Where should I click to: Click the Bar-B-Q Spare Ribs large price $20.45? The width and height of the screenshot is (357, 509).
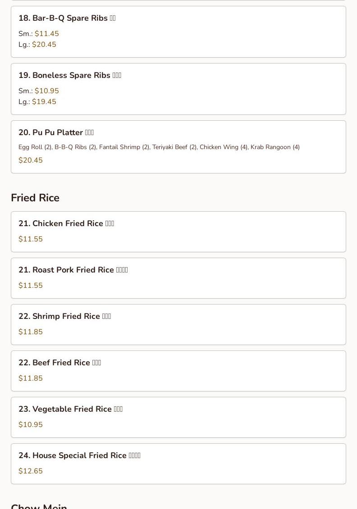click(x=44, y=45)
